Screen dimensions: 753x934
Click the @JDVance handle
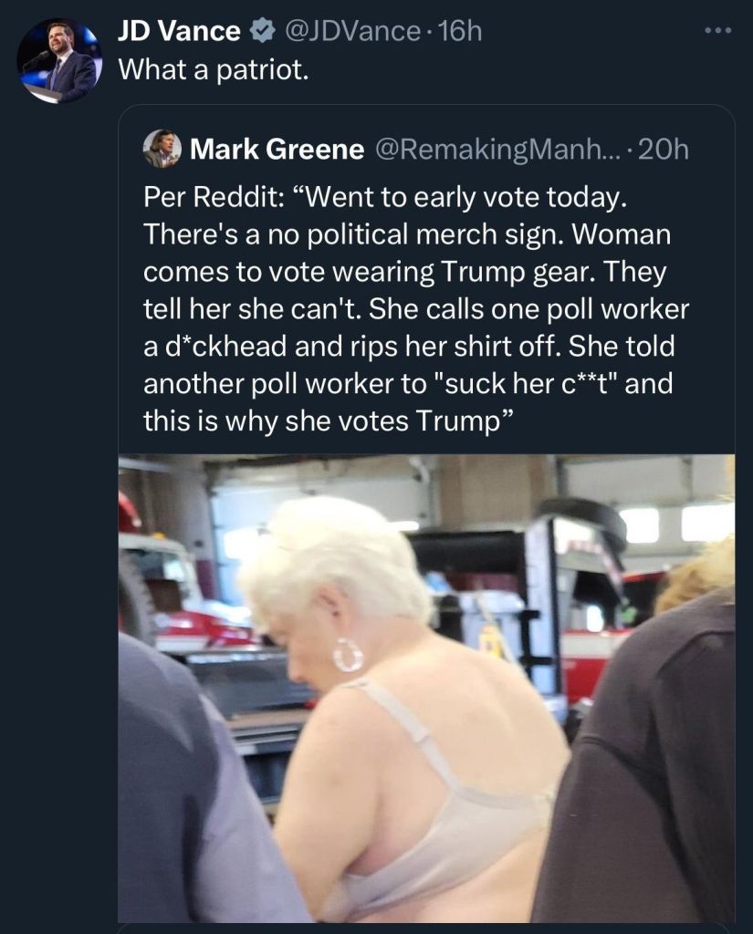(x=353, y=32)
